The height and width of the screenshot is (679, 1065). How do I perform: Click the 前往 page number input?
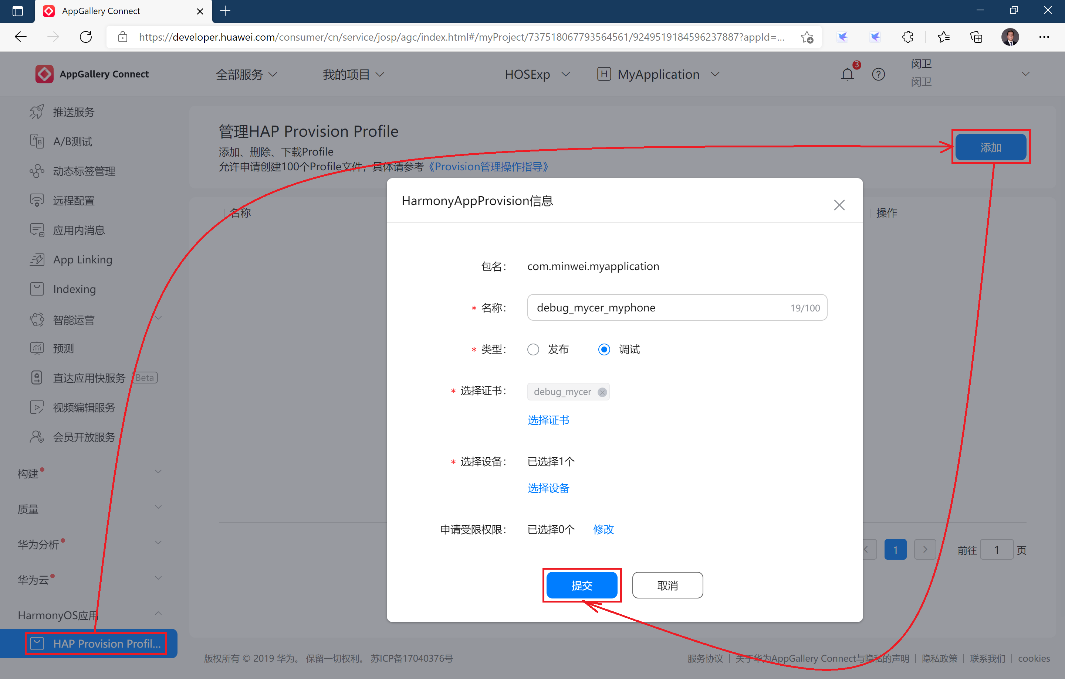pyautogui.click(x=997, y=550)
